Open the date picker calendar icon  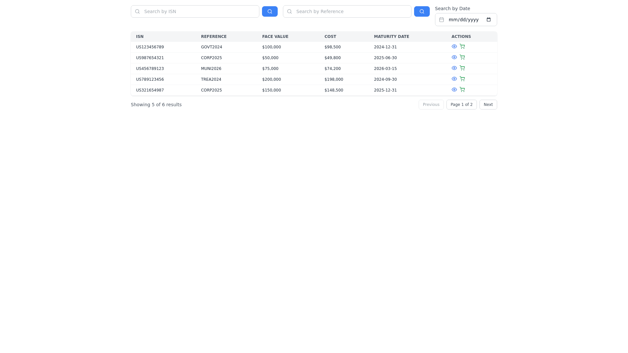coord(489,20)
